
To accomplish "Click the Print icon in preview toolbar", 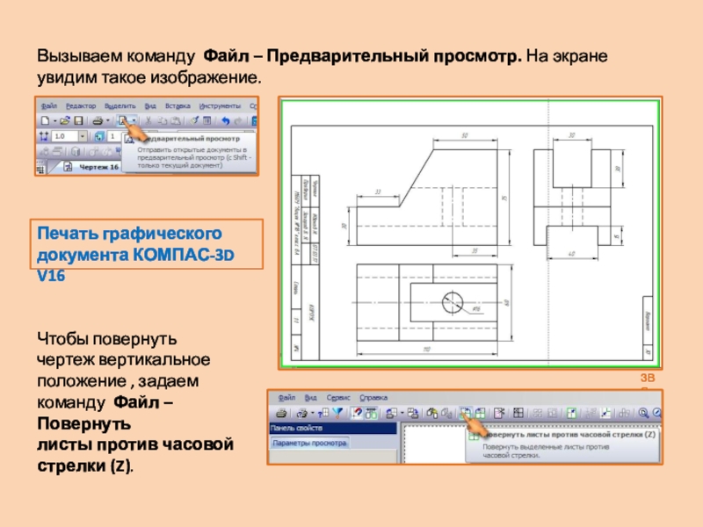I will (x=281, y=414).
